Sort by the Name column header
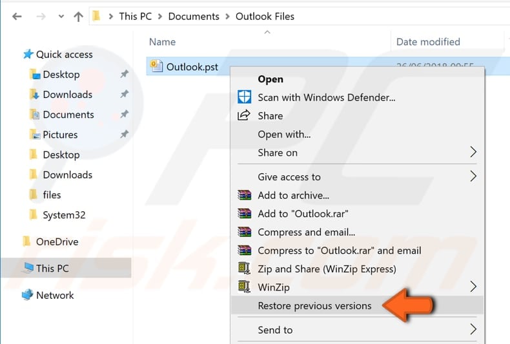The height and width of the screenshot is (344, 510). tap(162, 42)
